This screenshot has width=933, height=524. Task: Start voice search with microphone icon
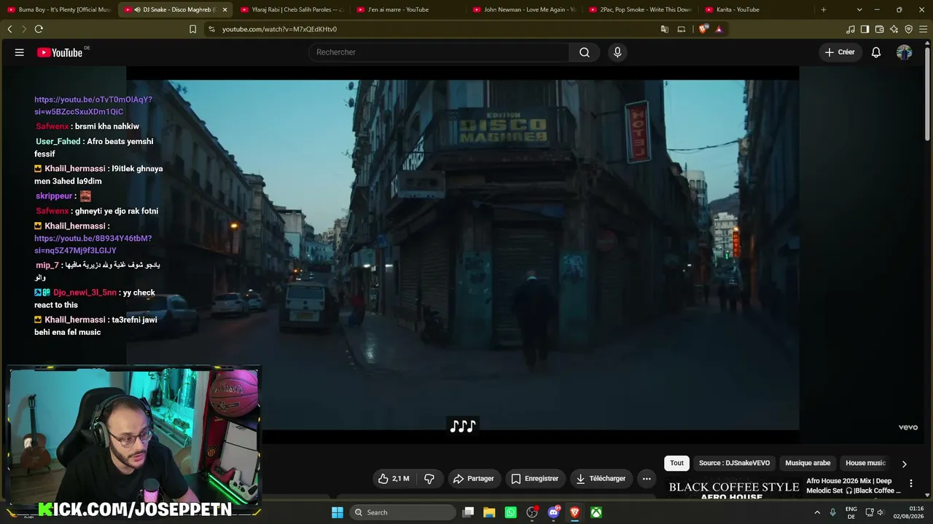(x=617, y=52)
